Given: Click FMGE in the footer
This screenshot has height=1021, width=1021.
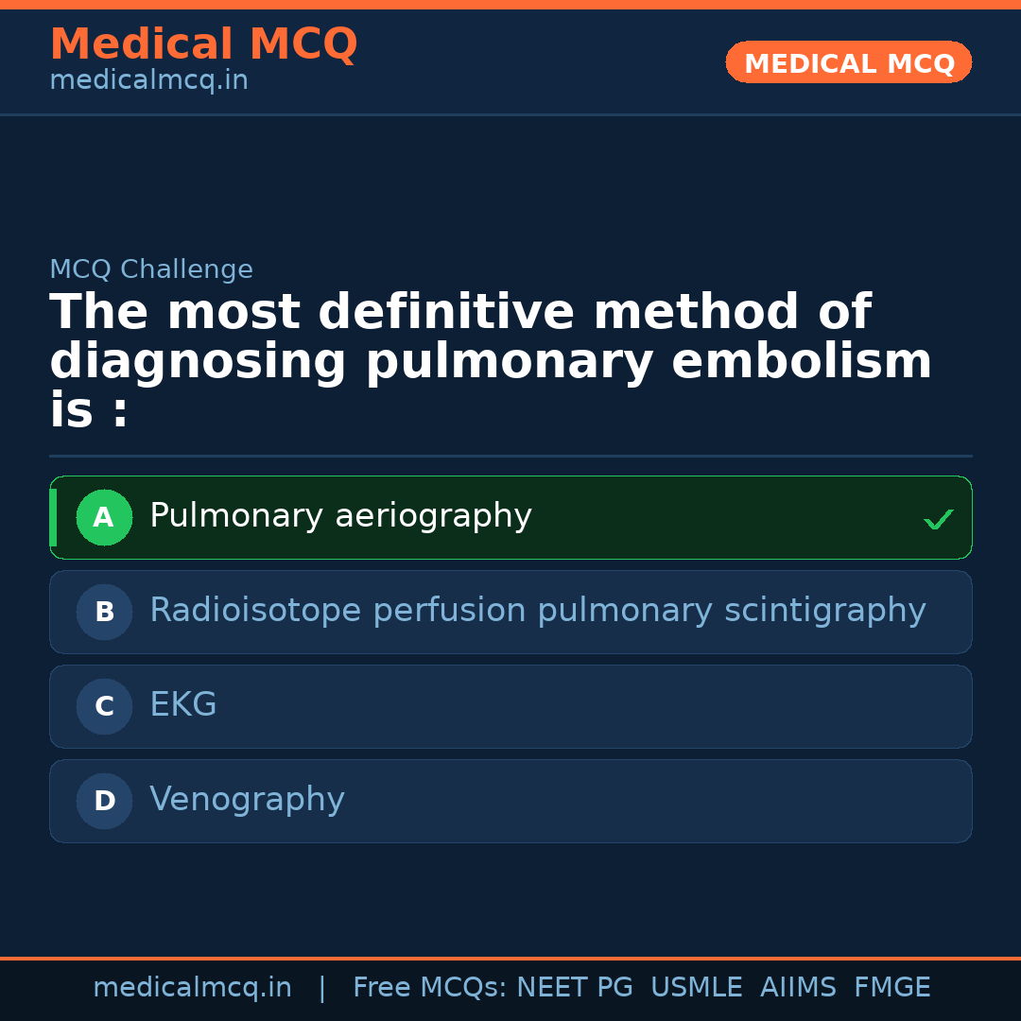Looking at the screenshot, I should pyautogui.click(x=892, y=988).
